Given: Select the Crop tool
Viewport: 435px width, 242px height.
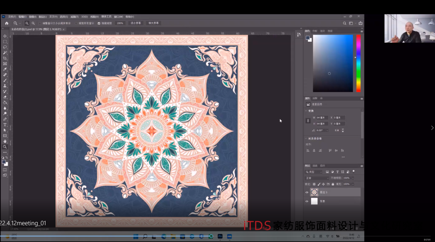Looking at the screenshot, I should pyautogui.click(x=5, y=58).
